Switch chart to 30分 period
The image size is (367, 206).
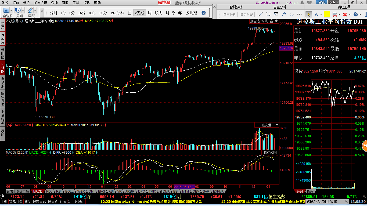coord(92,13)
